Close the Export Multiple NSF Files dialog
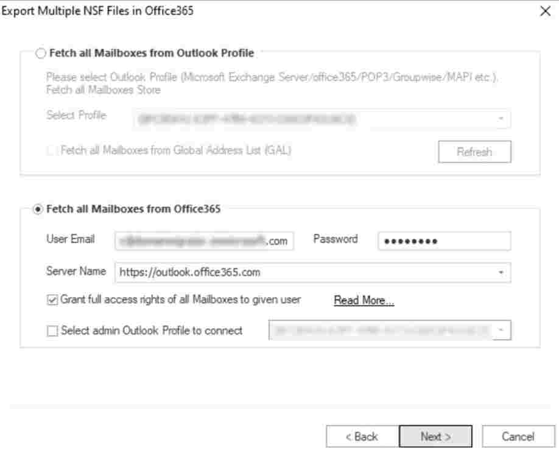Viewport: 559px width, 451px height. pos(546,12)
